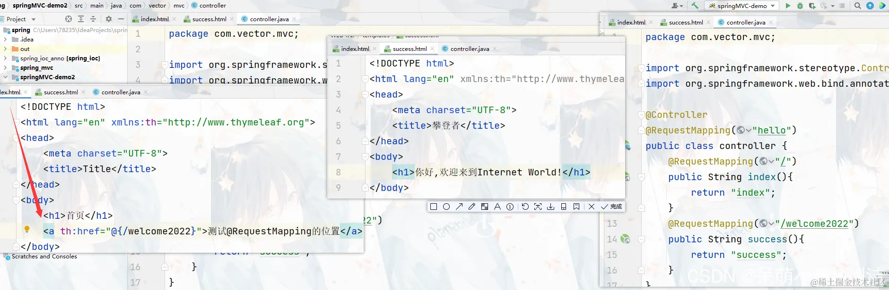Click the stop square icon
Viewport: 889px width, 290px height.
(x=842, y=6)
